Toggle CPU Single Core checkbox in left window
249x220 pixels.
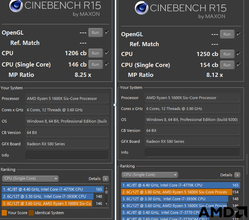(x=107, y=64)
